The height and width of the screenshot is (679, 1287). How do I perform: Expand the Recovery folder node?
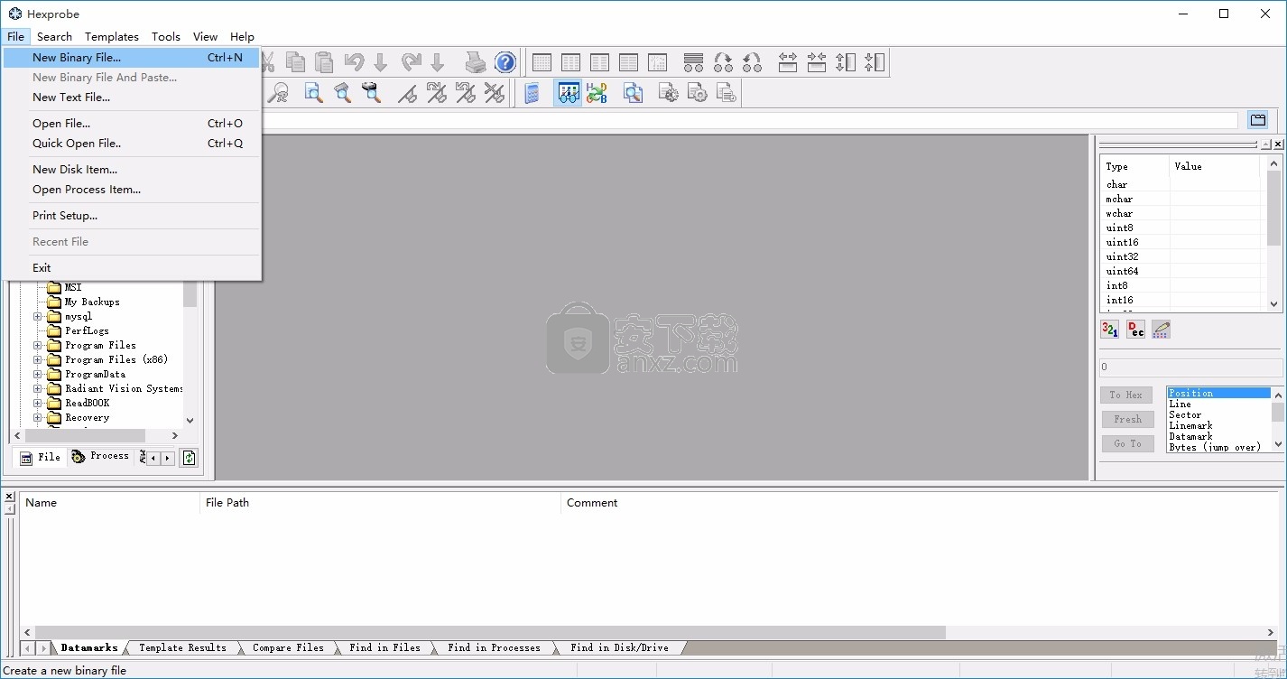click(x=38, y=418)
